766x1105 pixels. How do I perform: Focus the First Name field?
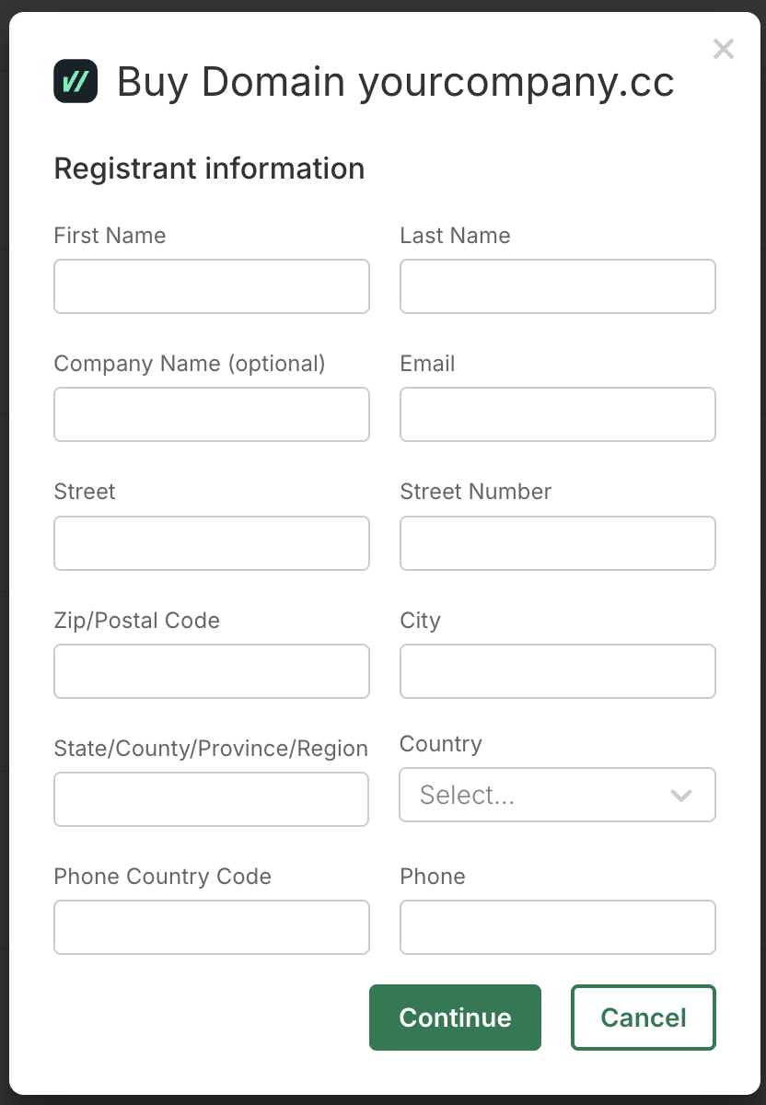click(x=212, y=286)
